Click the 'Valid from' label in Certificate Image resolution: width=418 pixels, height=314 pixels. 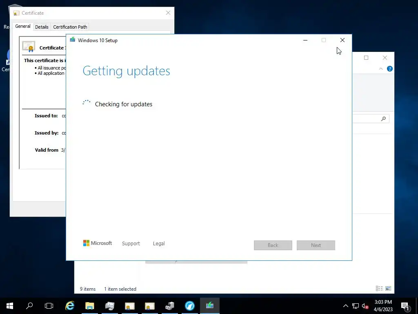pyautogui.click(x=47, y=150)
